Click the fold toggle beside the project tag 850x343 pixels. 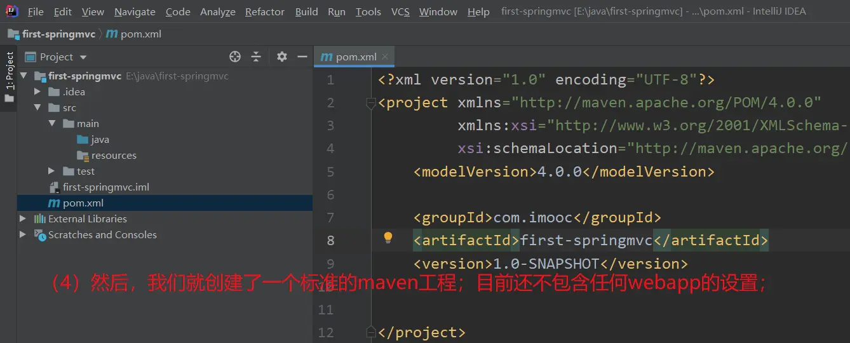(x=371, y=104)
